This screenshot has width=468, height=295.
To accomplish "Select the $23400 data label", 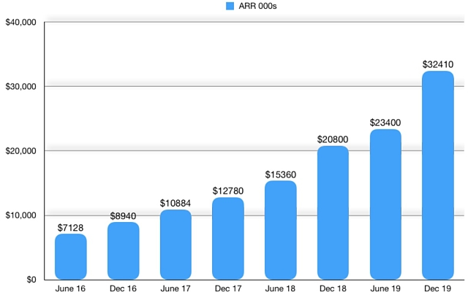I will 385,122.
